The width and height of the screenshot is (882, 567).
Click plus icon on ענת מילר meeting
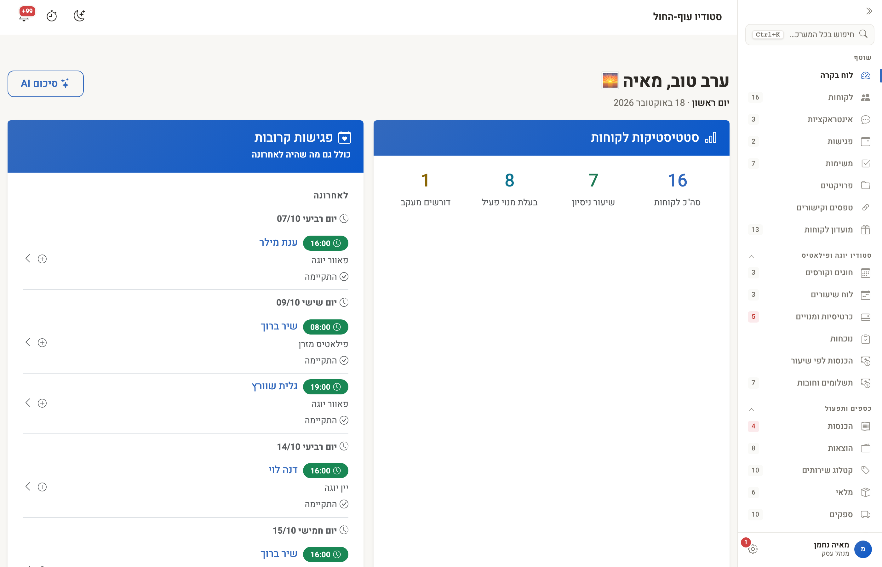[x=42, y=259]
